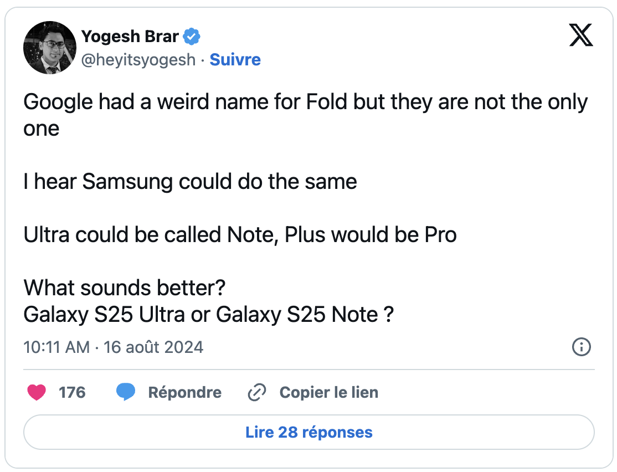Click 'I hear Samsung could do the same'
The width and height of the screenshot is (617, 472).
(190, 182)
